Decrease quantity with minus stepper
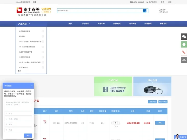 (112, 123)
